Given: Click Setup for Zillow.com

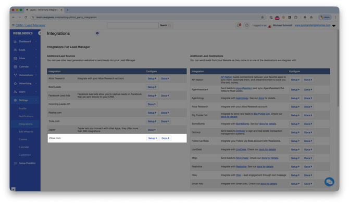Looking at the screenshot, I should pyautogui.click(x=153, y=138).
